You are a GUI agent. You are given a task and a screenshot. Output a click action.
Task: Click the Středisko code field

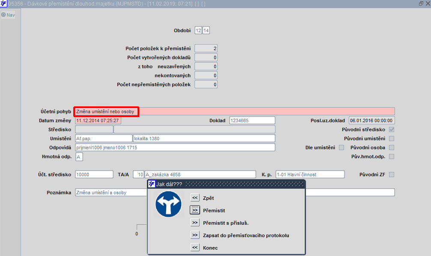(94, 130)
